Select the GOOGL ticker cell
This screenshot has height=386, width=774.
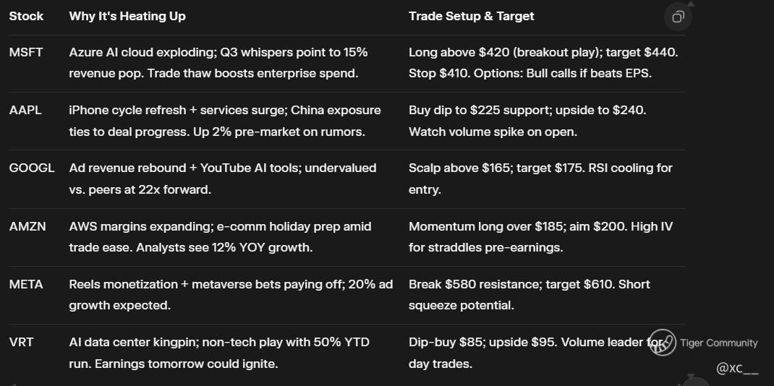pos(32,168)
